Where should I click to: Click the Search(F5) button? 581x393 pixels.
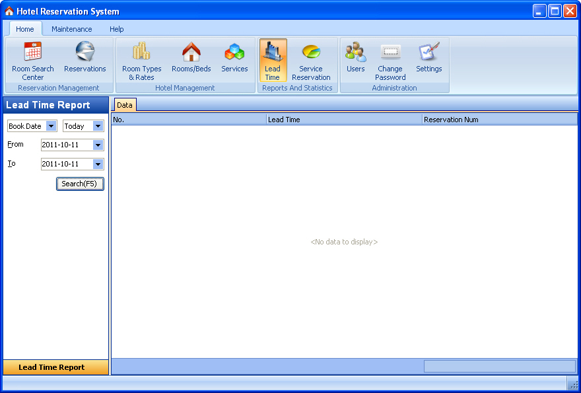[x=80, y=184]
